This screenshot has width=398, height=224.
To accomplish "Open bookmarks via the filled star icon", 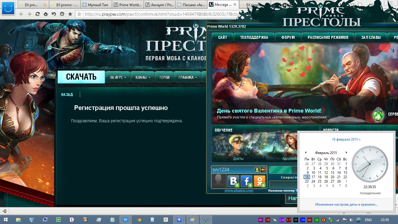I will [x=70, y=14].
